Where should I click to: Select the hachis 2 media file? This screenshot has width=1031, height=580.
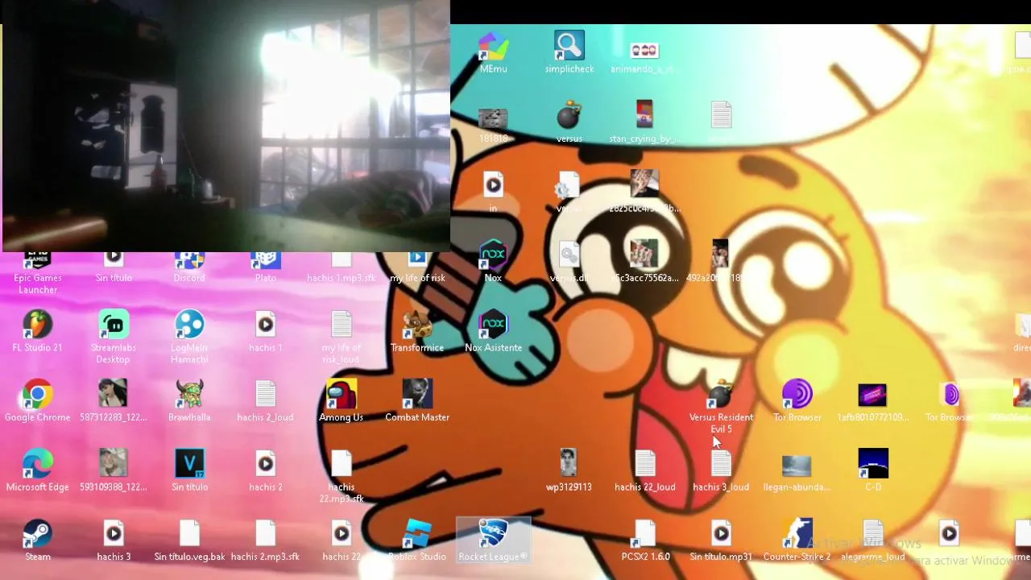pyautogui.click(x=265, y=471)
